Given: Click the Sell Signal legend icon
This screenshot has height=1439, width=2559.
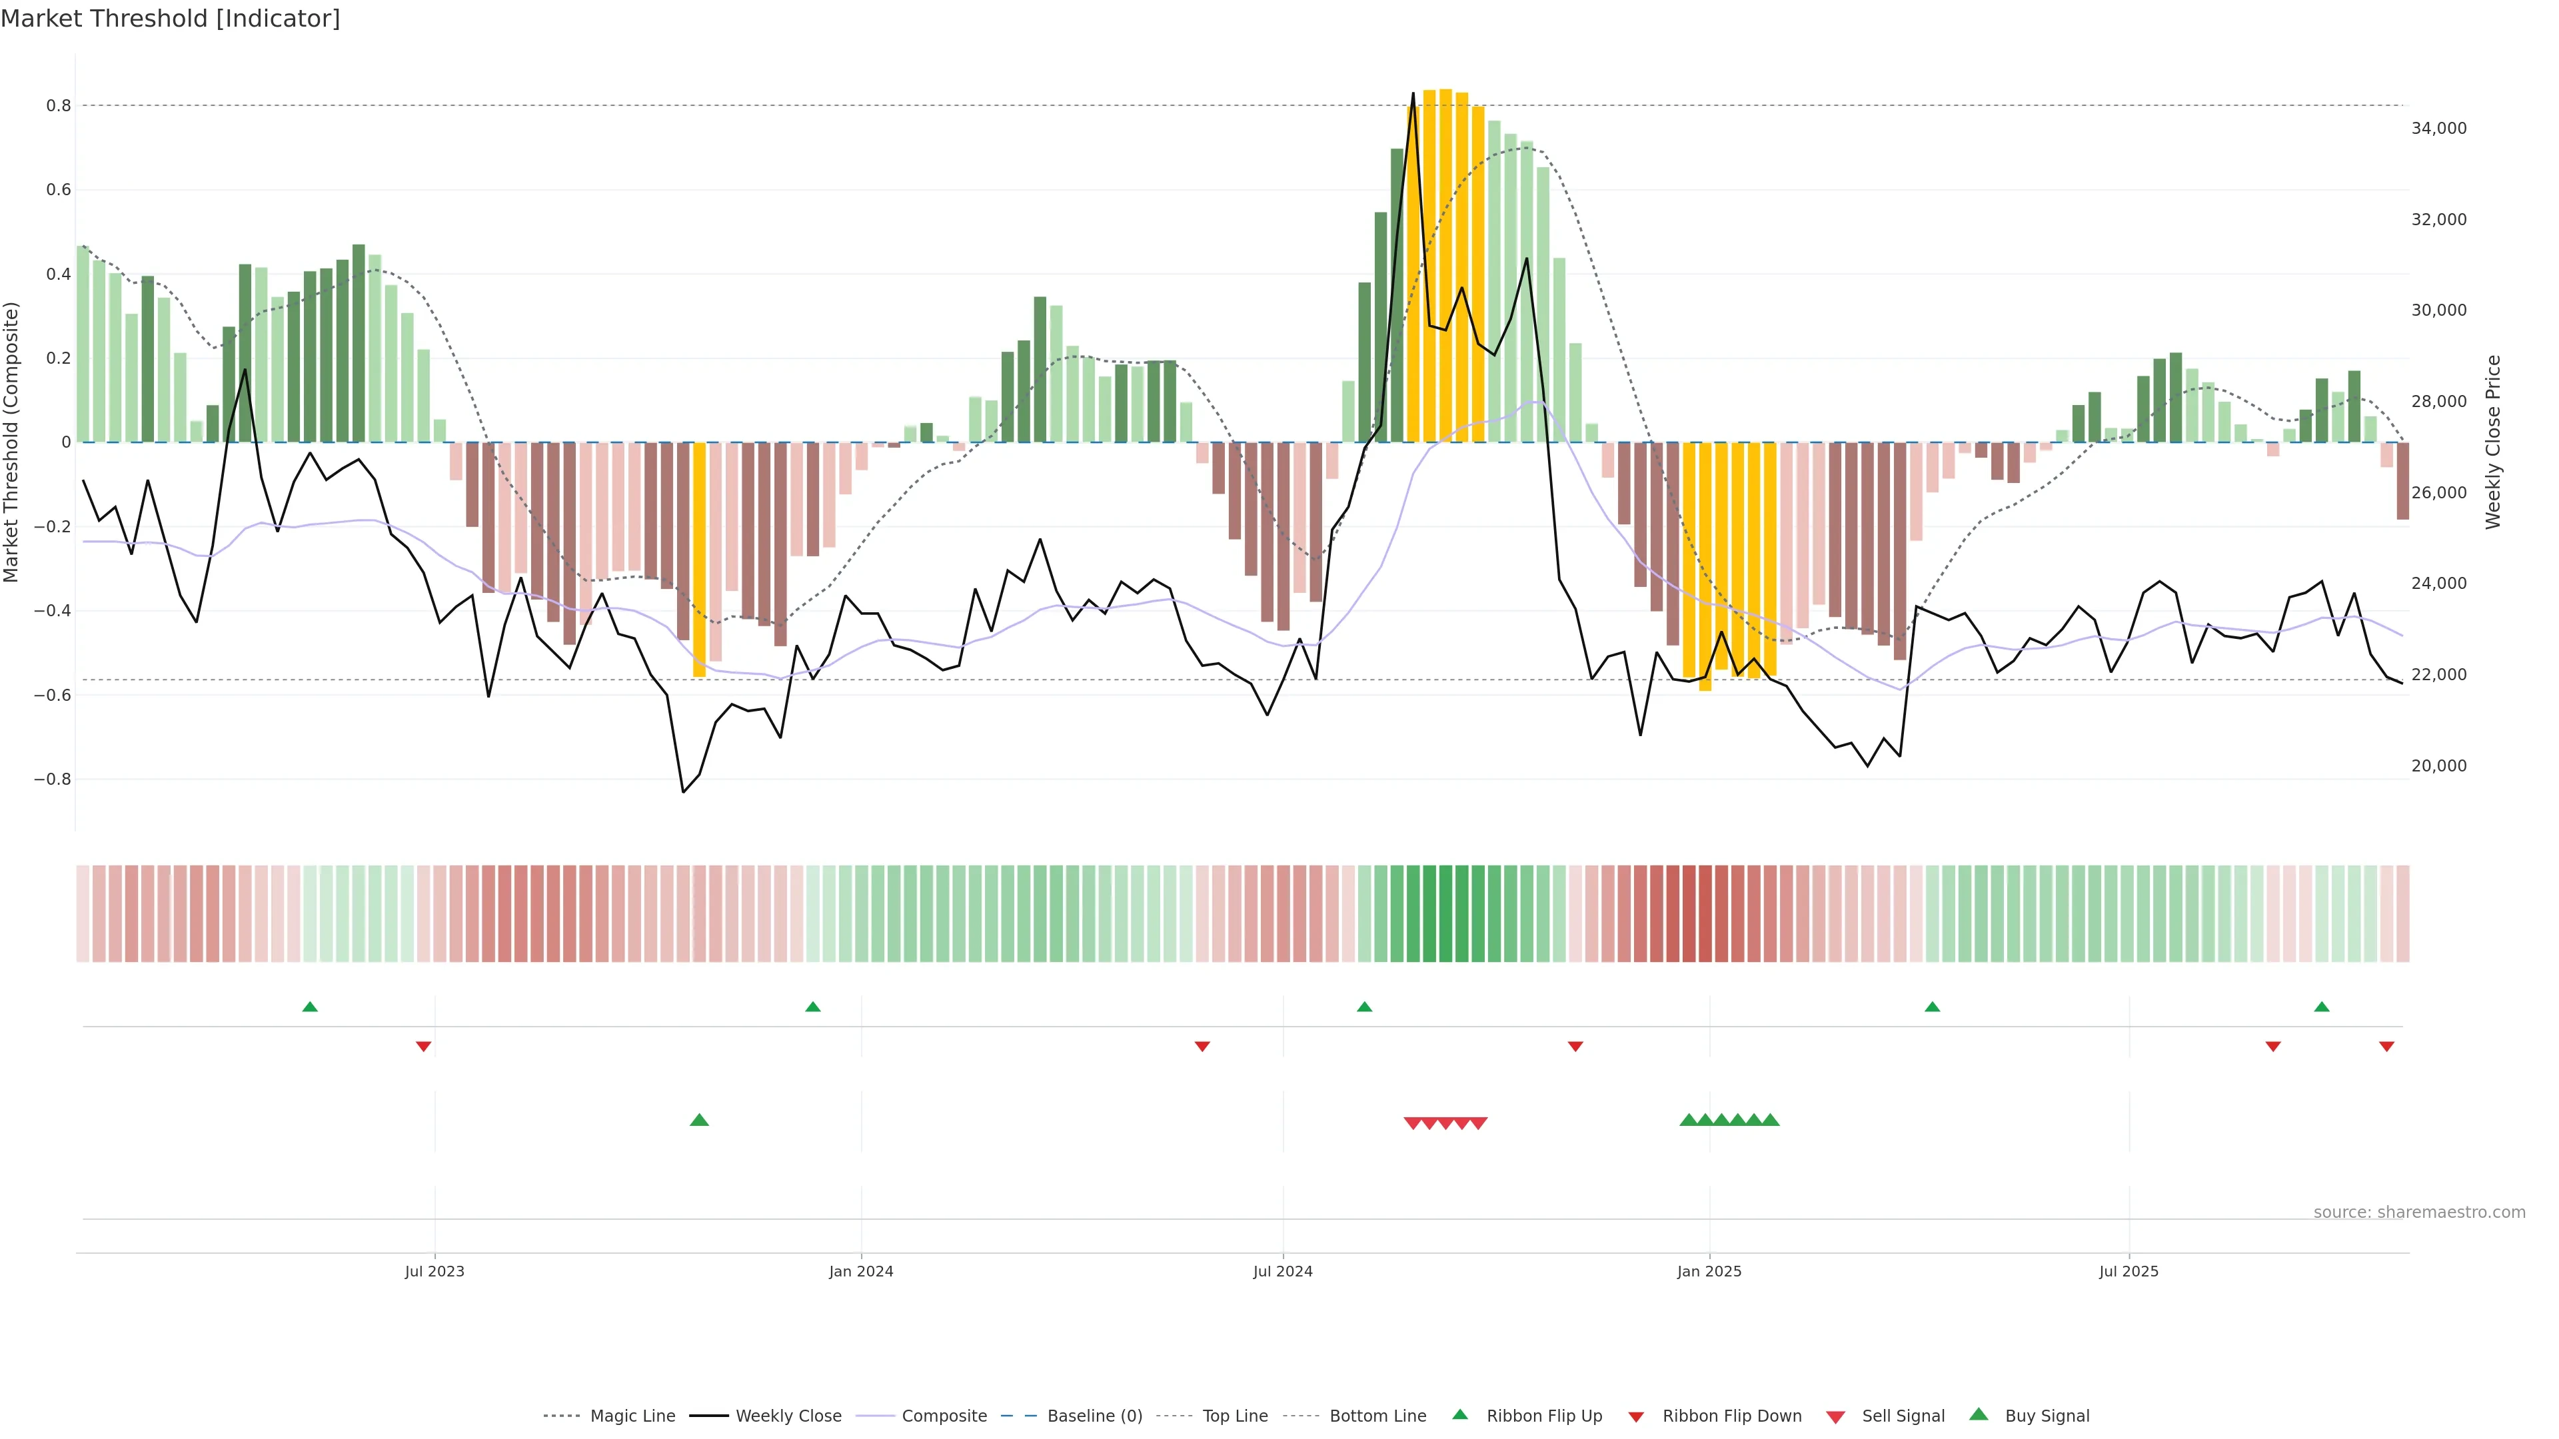Looking at the screenshot, I should (1836, 1417).
